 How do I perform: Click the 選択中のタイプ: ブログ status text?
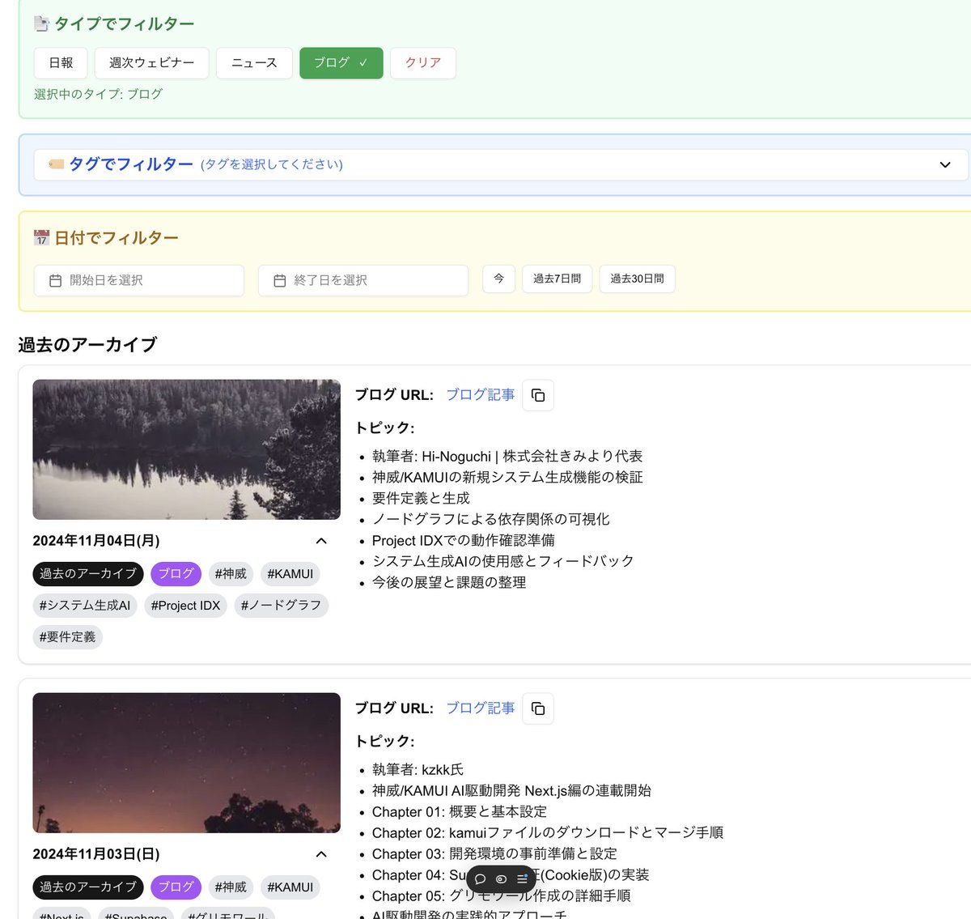tap(98, 94)
